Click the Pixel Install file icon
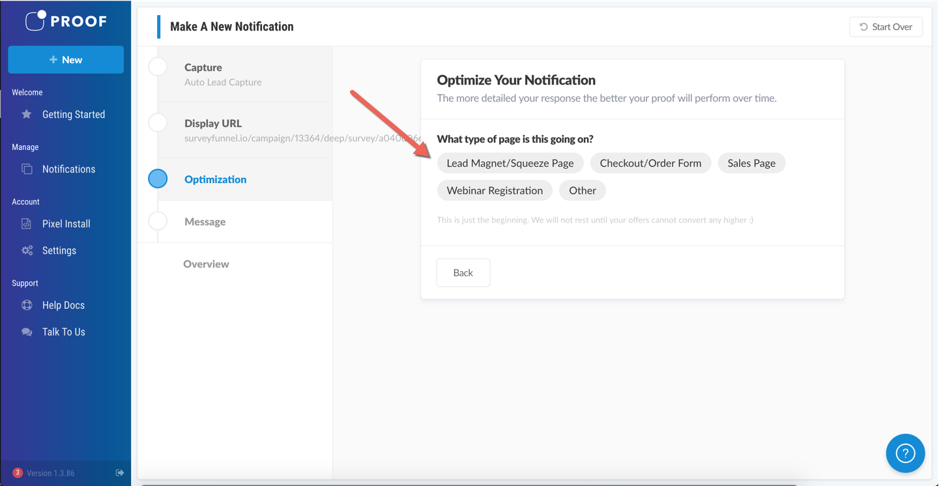Screen dimensions: 939x486 coord(27,224)
